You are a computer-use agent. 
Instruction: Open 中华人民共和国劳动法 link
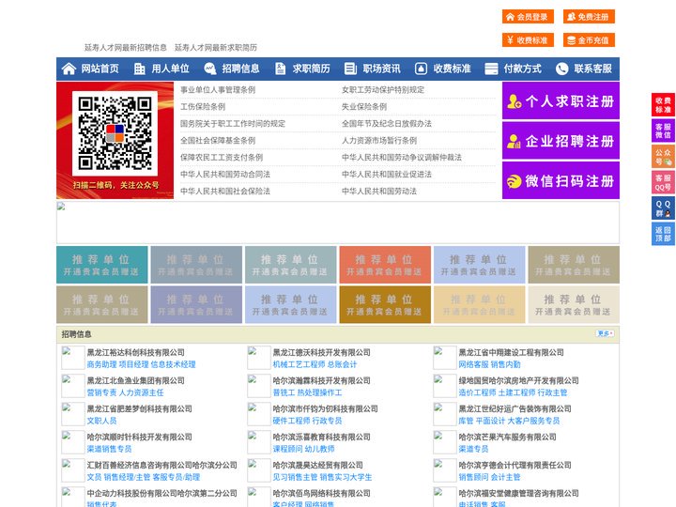click(379, 191)
